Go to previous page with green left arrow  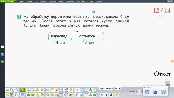coord(28,95)
